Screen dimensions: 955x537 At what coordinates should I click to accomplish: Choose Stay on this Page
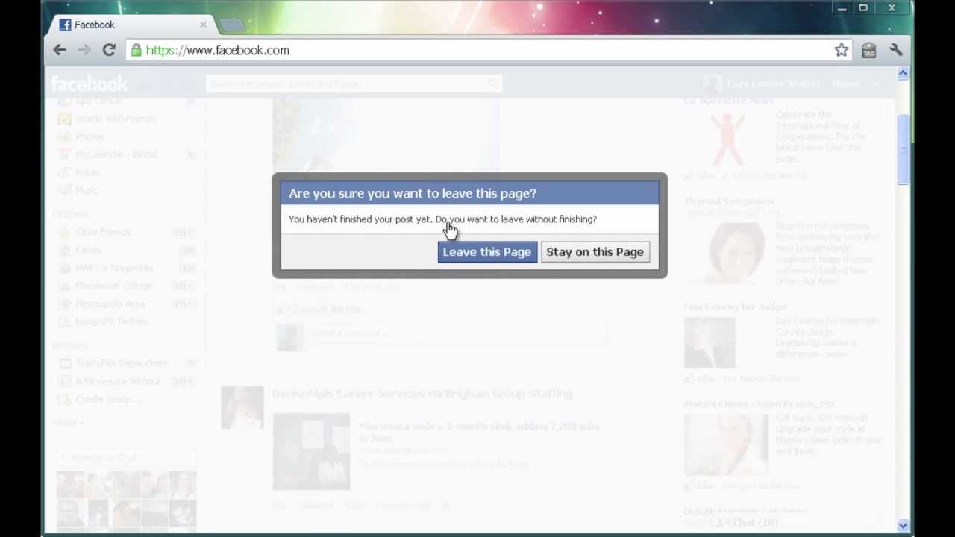595,251
